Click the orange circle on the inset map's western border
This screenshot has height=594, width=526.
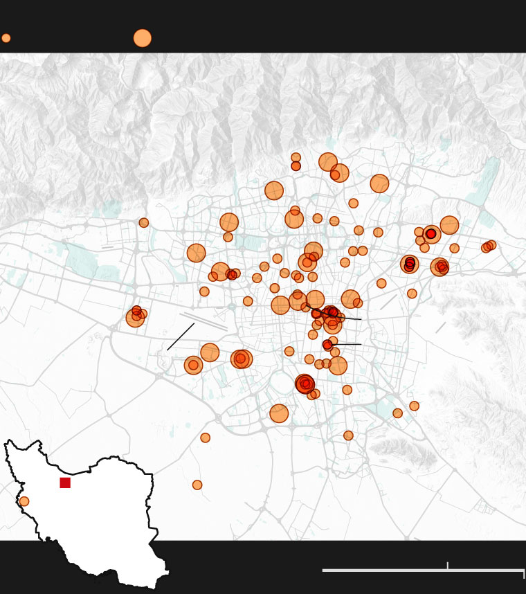(24, 501)
